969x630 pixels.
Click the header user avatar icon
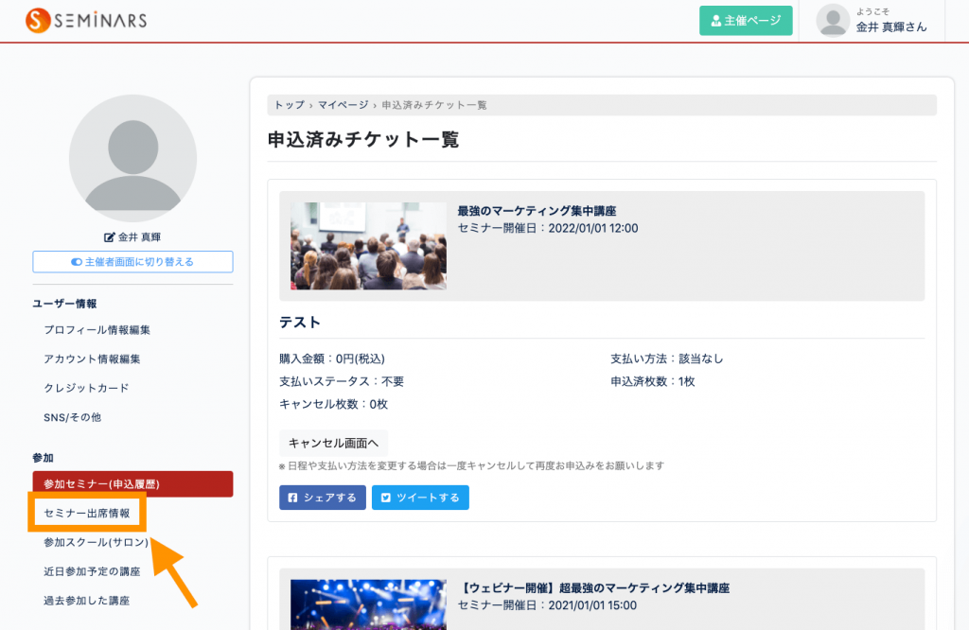(x=833, y=21)
